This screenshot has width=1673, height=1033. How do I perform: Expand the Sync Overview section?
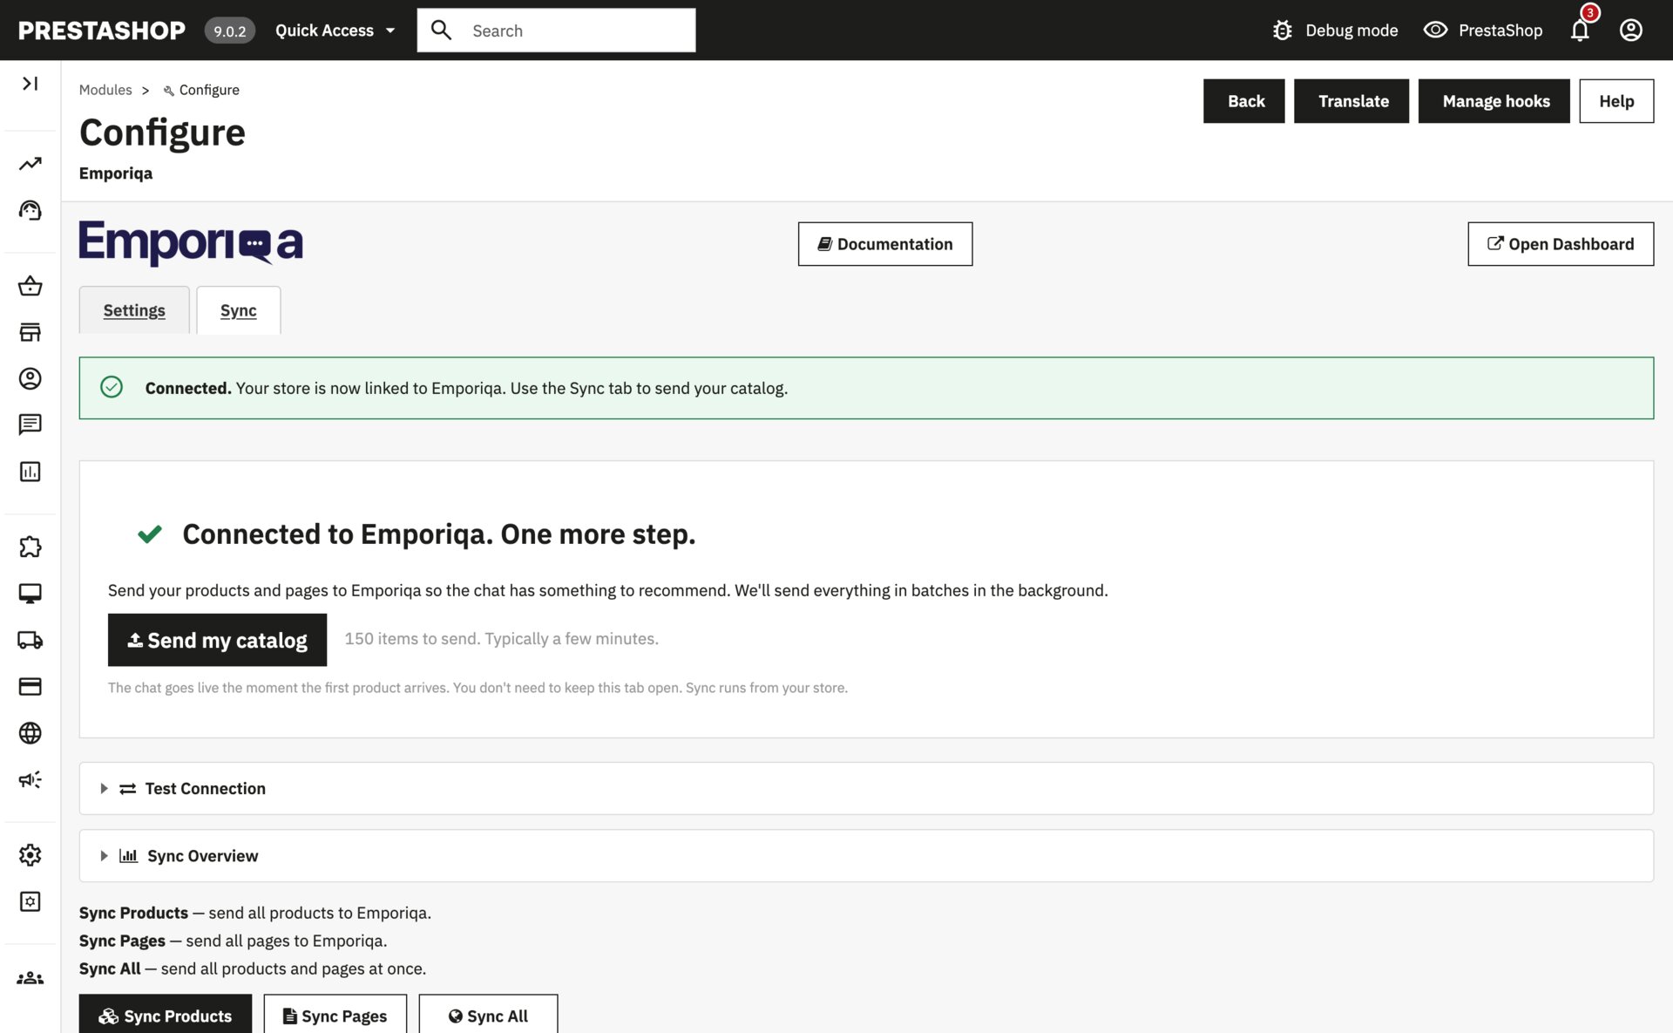coord(866,855)
